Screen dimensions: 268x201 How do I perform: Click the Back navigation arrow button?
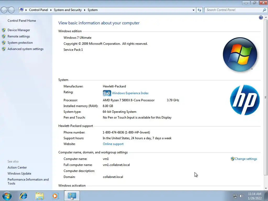point(4,10)
